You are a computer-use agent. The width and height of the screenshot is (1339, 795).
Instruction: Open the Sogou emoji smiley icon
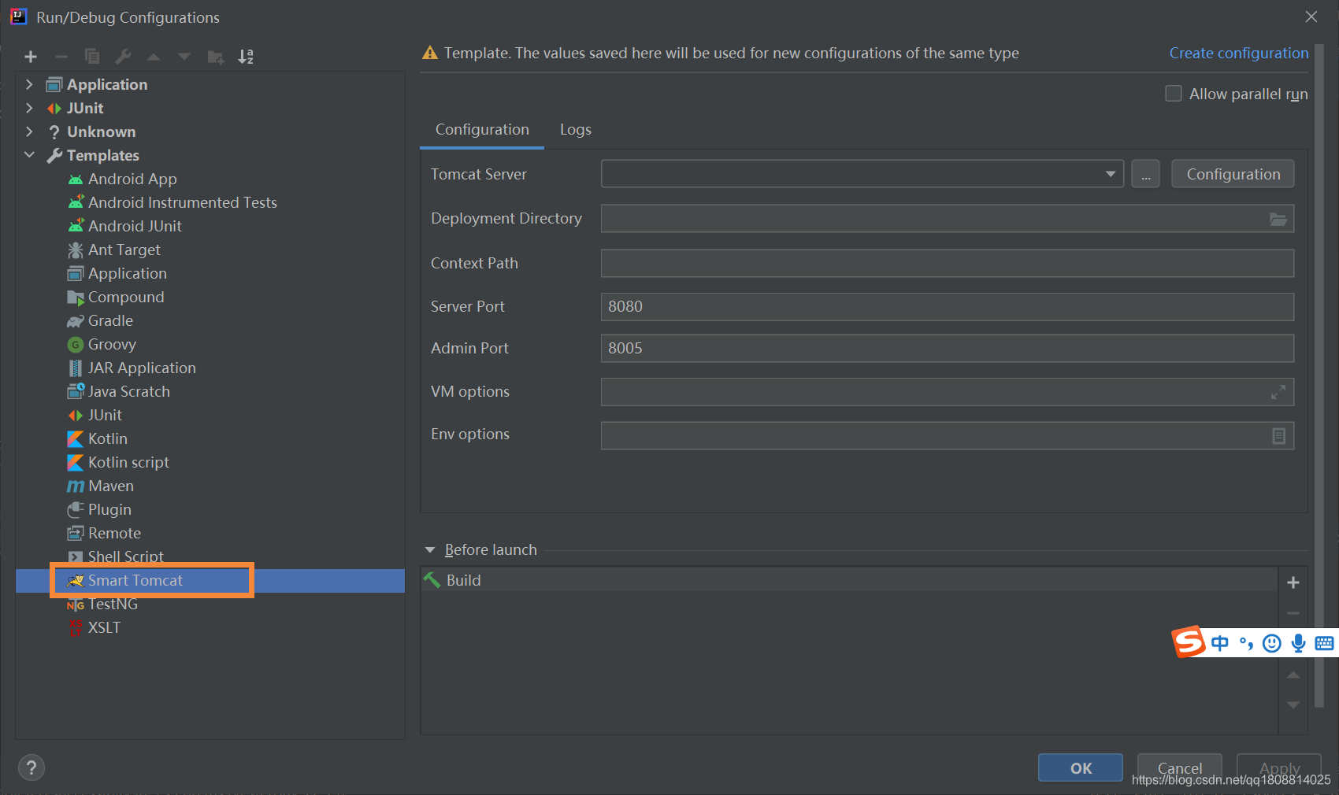coord(1272,644)
